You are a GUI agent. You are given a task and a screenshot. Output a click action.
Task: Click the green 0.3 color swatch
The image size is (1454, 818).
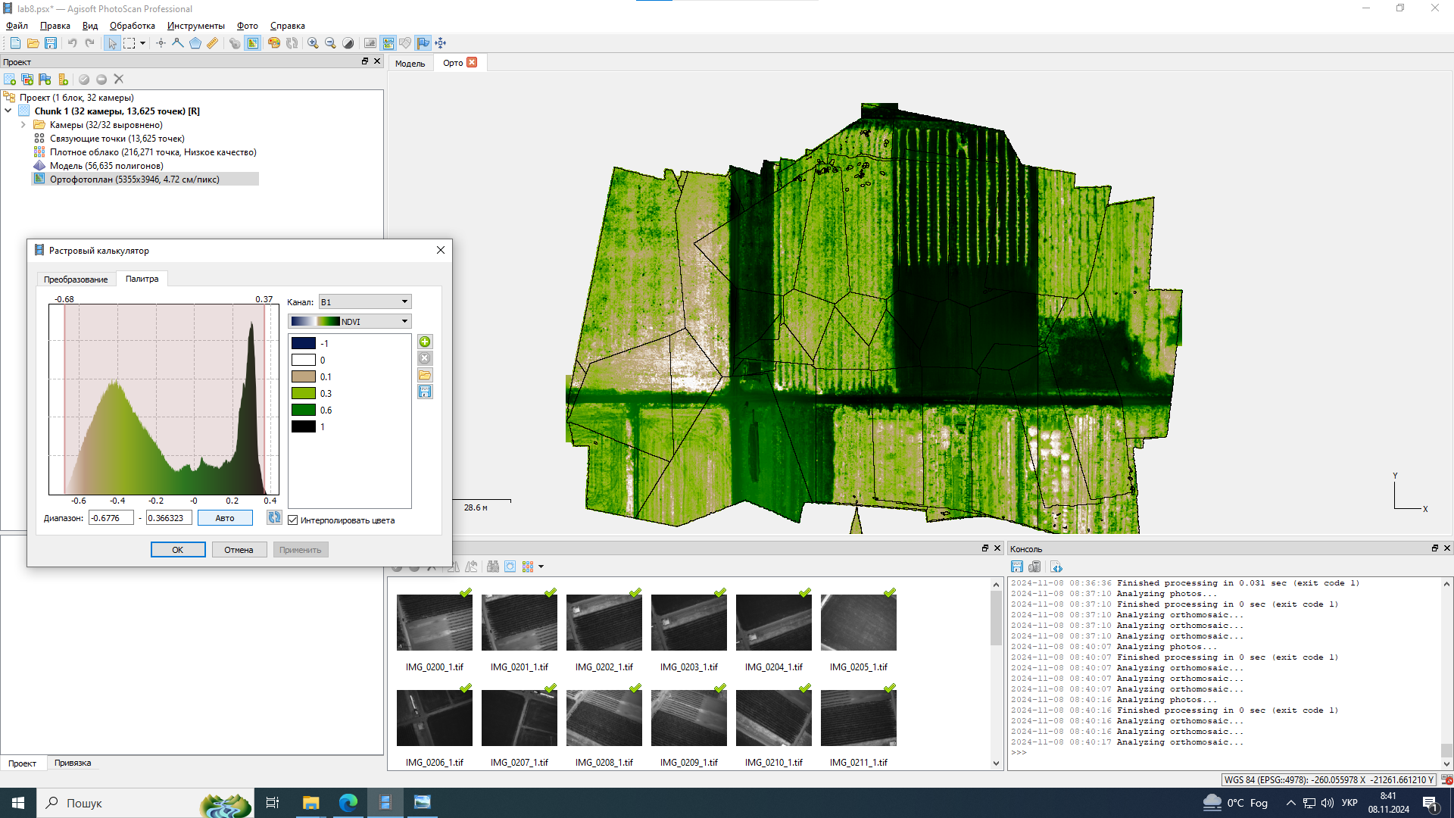pyautogui.click(x=304, y=394)
